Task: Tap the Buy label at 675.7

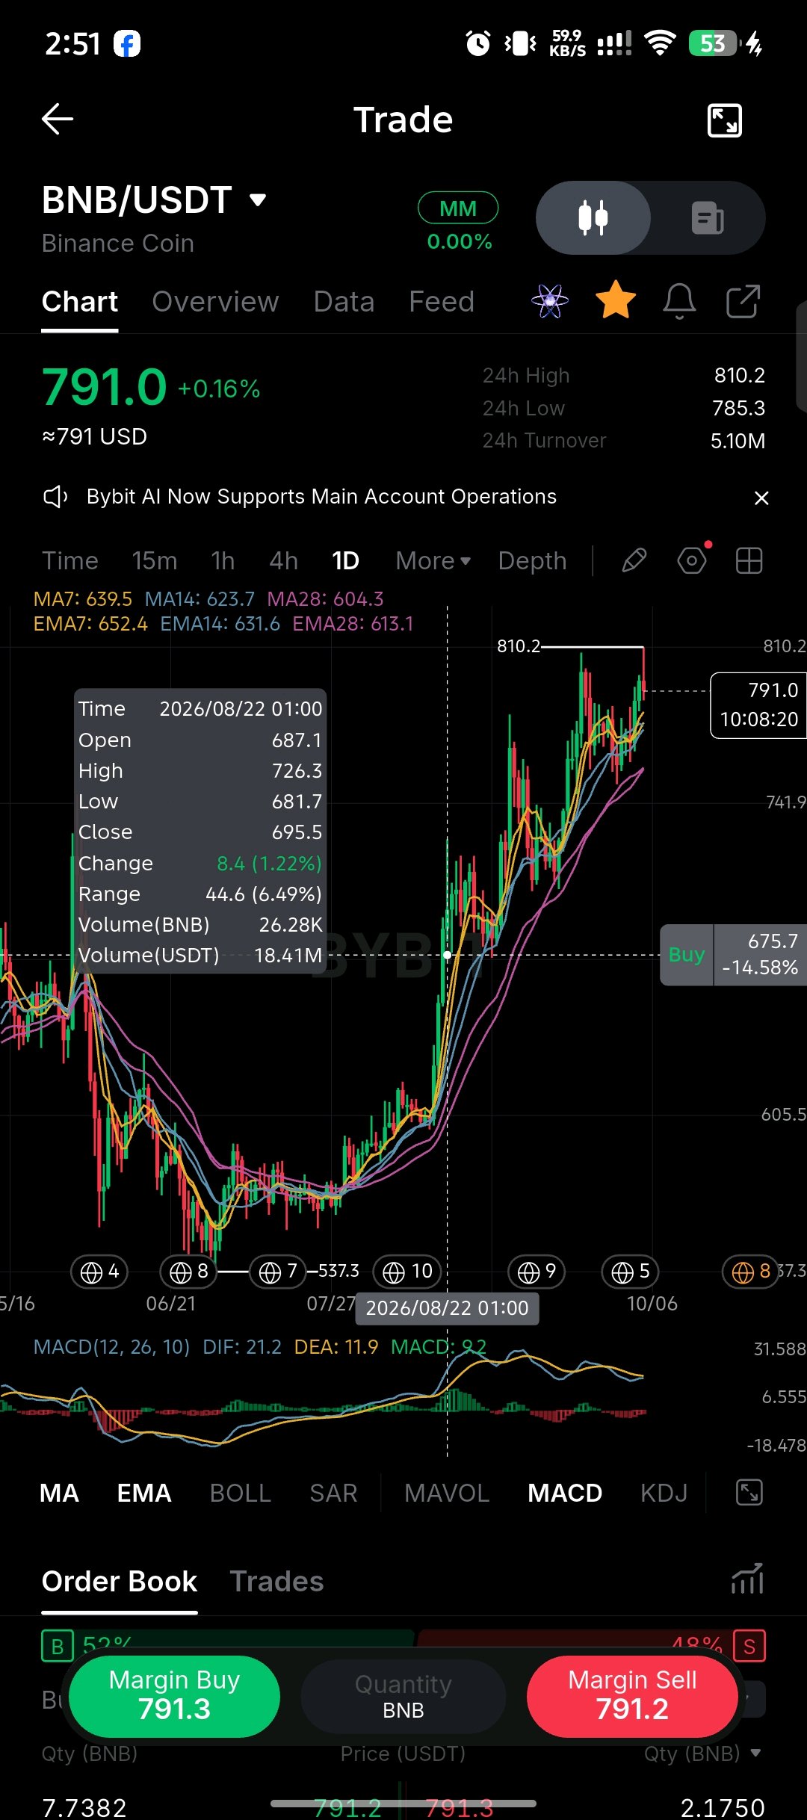Action: pos(687,955)
